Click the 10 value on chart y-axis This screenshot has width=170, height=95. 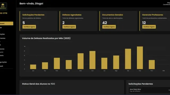(25, 46)
